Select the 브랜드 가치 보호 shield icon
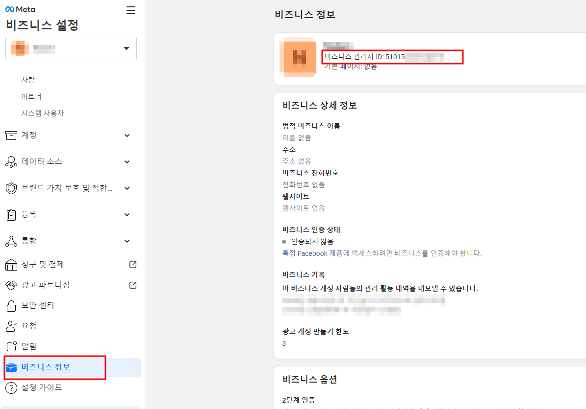This screenshot has width=586, height=409. (11, 188)
